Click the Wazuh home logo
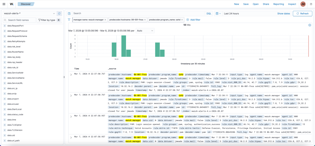 (12, 4)
